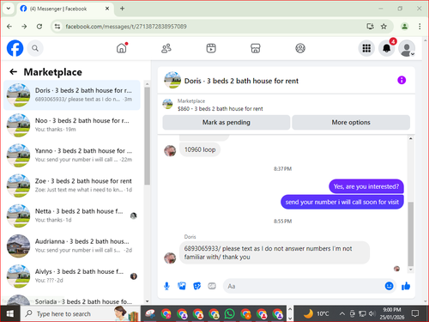Open the emoji picker smiley
Image resolution: width=429 pixels, height=322 pixels.
point(389,286)
